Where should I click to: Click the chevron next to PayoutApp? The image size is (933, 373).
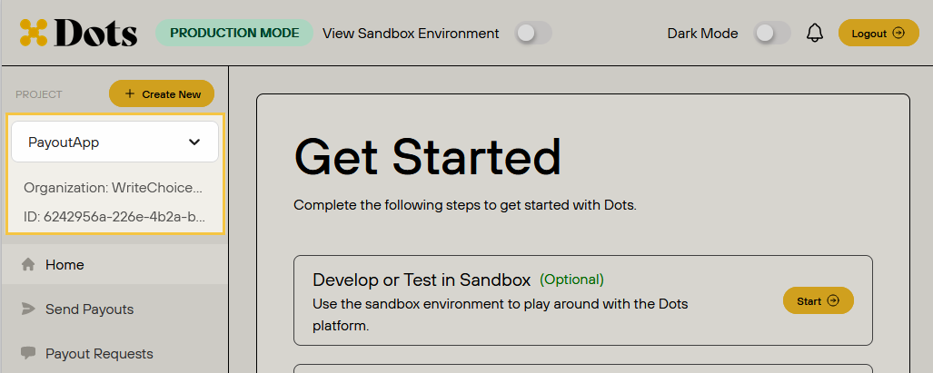pyautogui.click(x=194, y=142)
